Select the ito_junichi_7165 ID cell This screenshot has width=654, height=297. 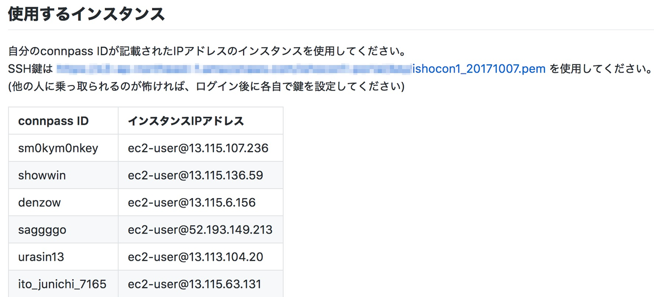64,284
